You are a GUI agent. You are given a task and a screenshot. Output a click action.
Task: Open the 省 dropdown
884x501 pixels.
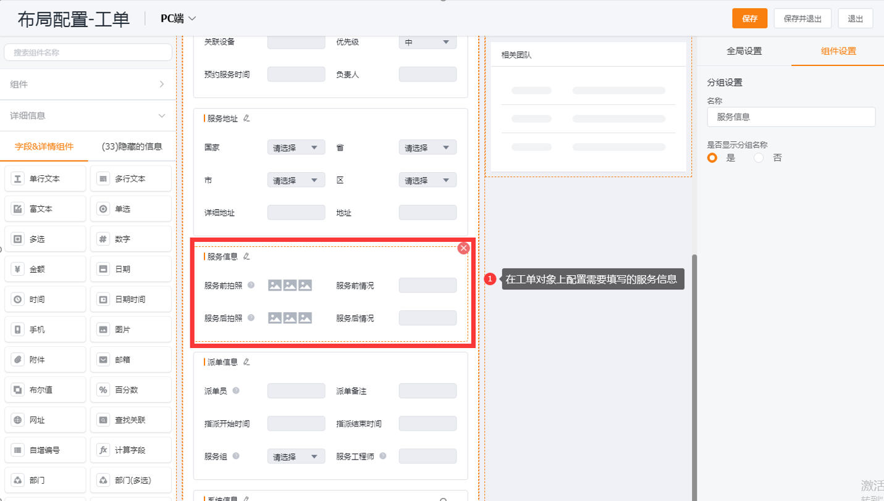[427, 147]
